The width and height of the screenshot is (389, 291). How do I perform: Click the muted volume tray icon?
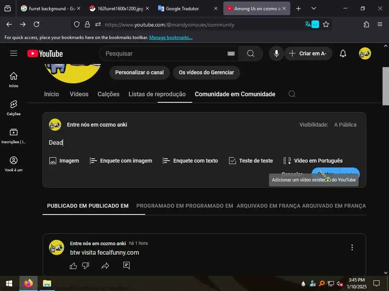tap(340, 283)
